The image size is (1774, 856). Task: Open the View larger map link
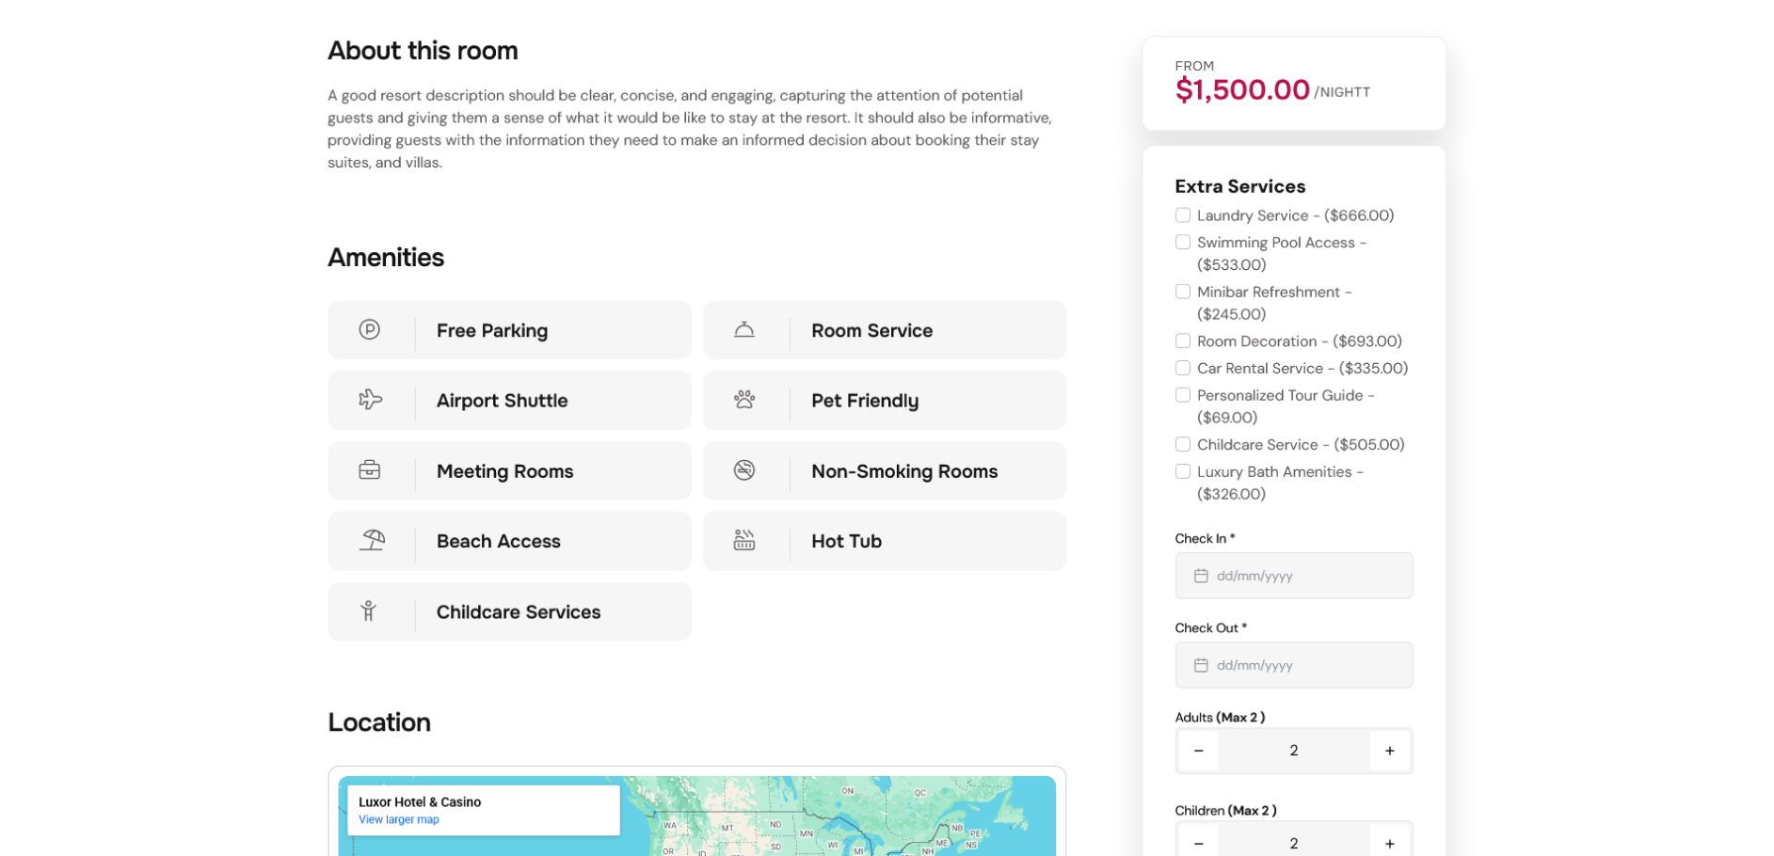coord(399,819)
